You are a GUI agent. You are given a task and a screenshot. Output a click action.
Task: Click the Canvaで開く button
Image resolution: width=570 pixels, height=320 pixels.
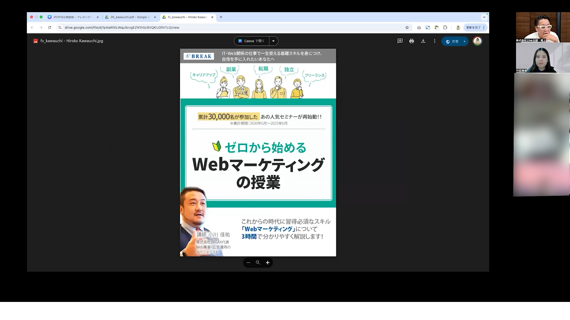click(x=252, y=41)
